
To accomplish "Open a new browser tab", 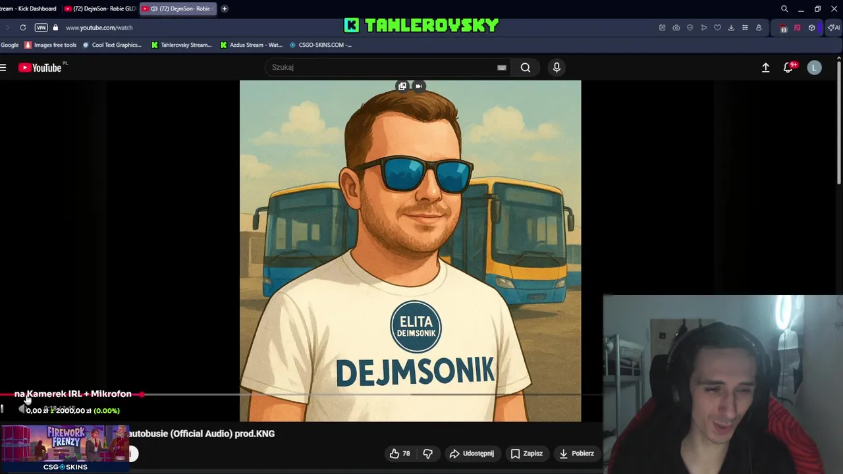I will click(x=225, y=9).
